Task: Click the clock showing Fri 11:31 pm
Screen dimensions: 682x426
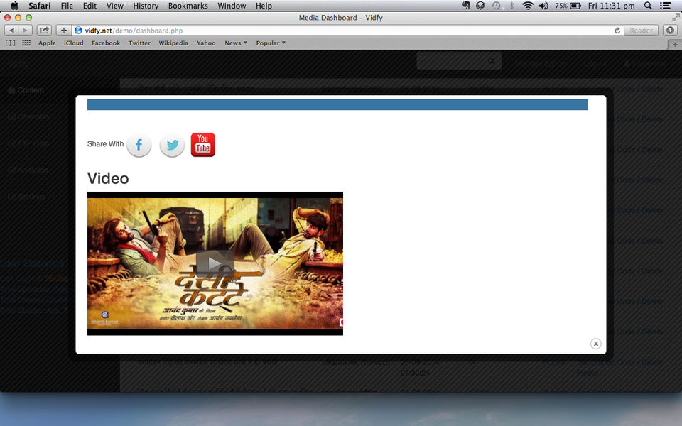Action: 611,6
